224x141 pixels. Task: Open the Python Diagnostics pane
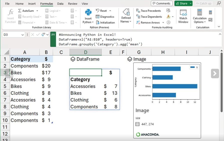(105, 17)
